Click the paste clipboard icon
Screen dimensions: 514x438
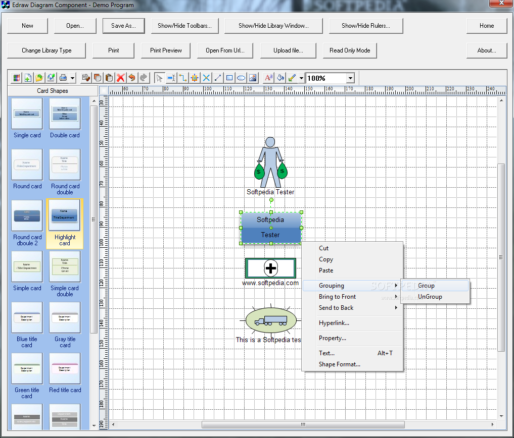pyautogui.click(x=109, y=78)
